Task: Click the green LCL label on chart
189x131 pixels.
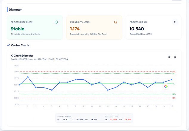Action: (174, 94)
